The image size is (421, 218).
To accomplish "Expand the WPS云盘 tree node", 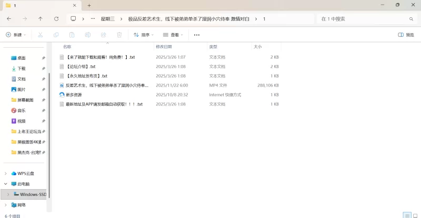I will click(6, 173).
